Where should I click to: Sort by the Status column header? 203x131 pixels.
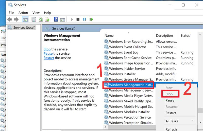click(x=185, y=36)
